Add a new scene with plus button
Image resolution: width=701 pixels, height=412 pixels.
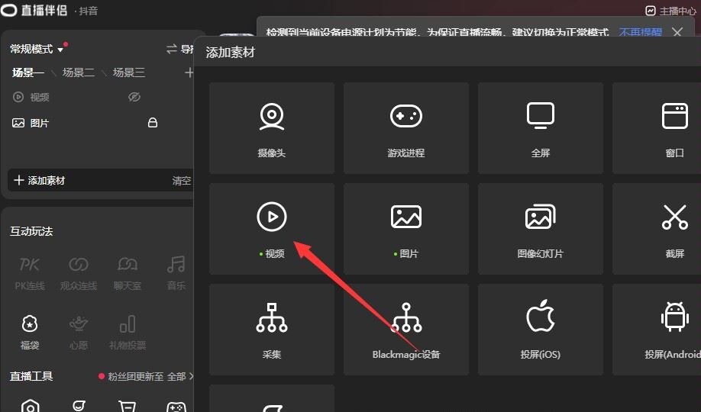[189, 72]
